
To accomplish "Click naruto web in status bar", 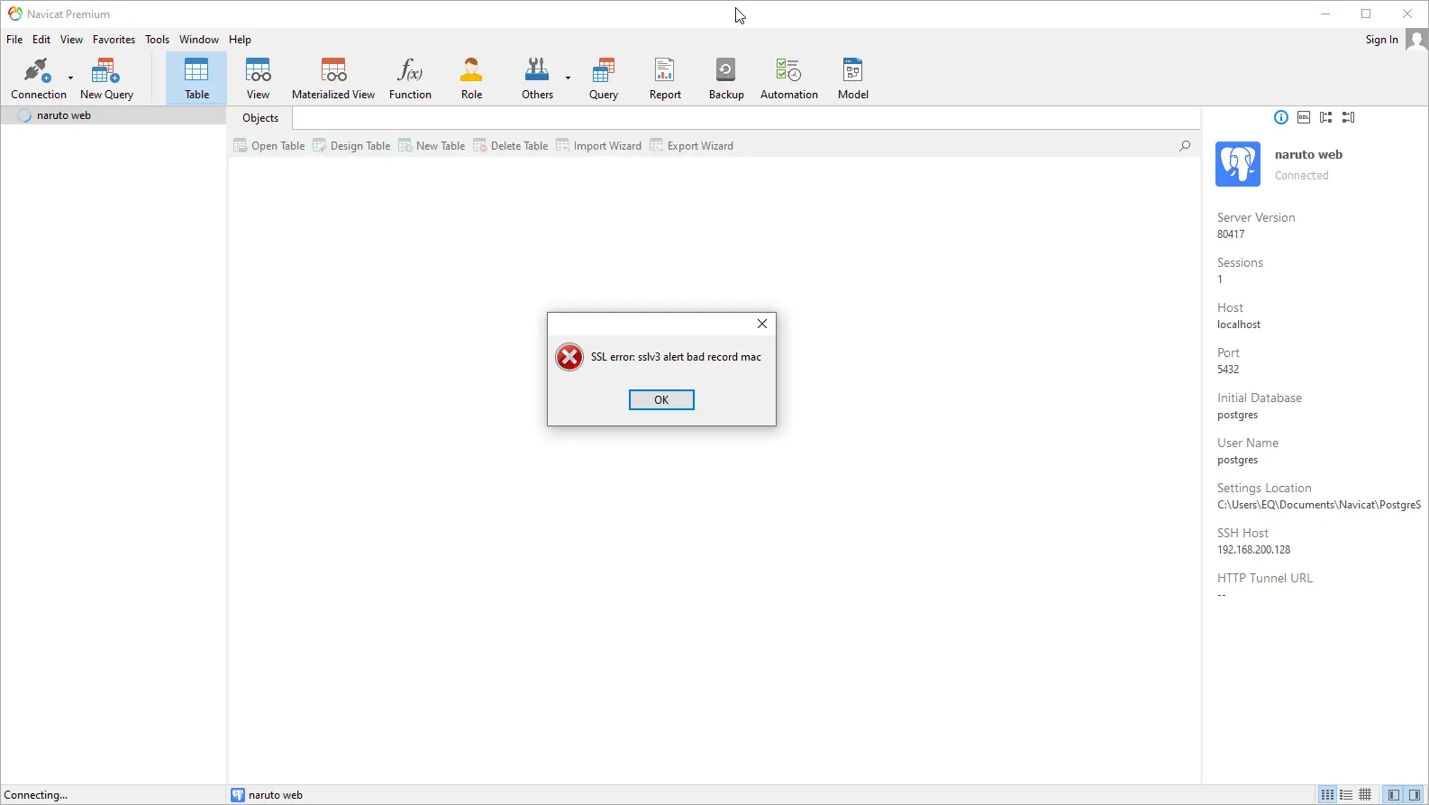I will [267, 795].
